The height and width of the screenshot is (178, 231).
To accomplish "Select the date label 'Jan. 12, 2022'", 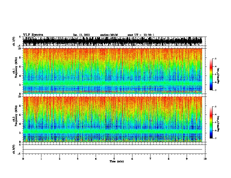I will pos(81,35).
